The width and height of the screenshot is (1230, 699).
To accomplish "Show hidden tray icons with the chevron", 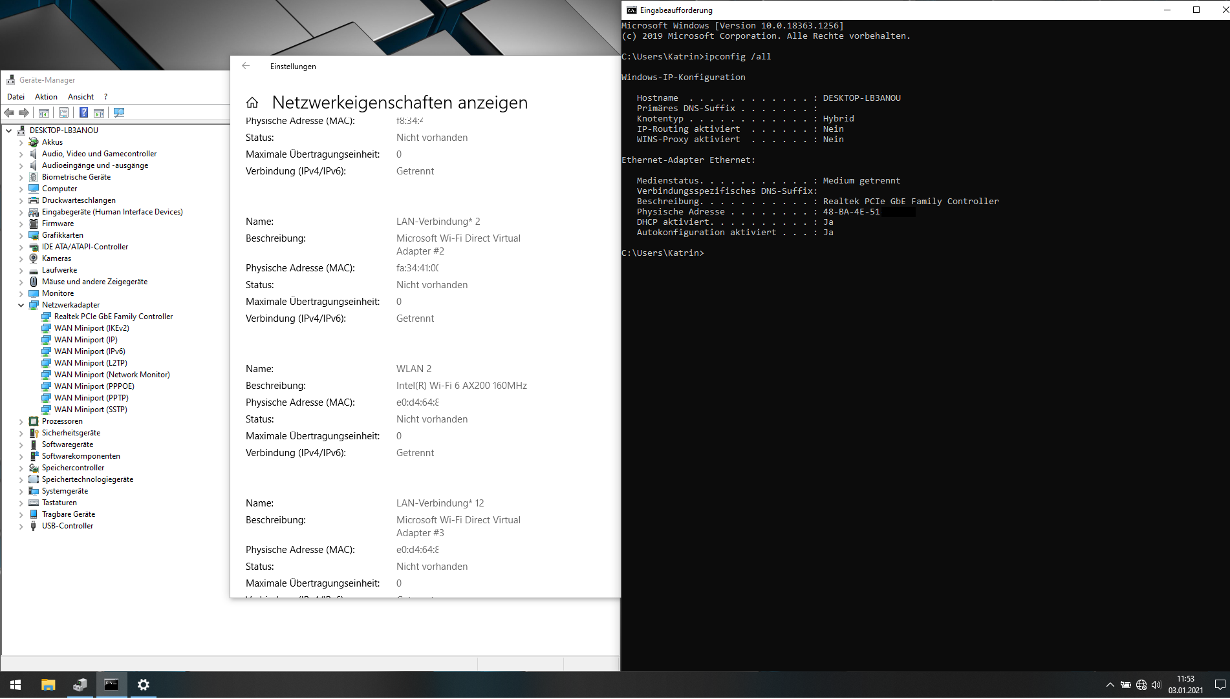I will tap(1110, 685).
